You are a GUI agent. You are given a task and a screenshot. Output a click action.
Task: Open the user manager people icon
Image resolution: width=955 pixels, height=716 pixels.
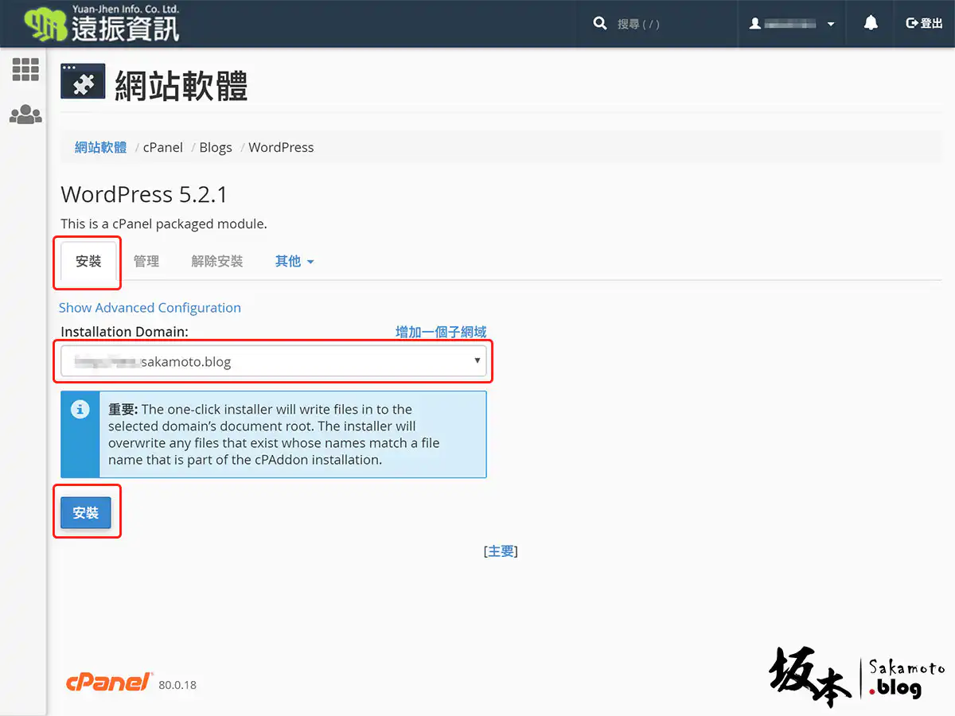click(x=25, y=115)
